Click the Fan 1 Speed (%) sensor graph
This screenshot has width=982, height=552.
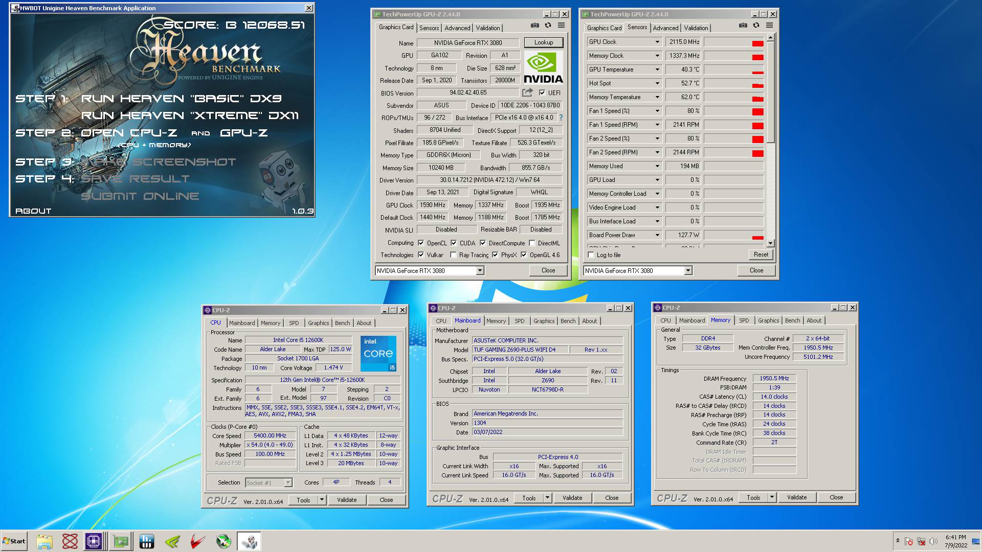point(733,111)
